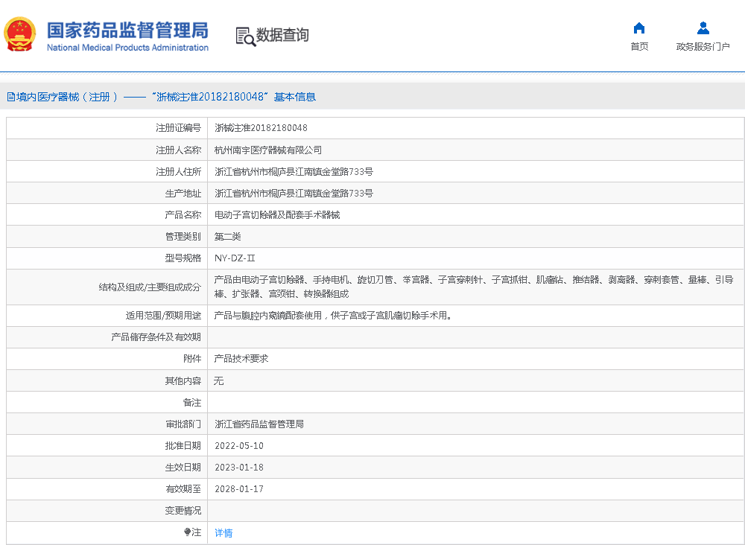Screen dimensions: 745x545
Task: Click the 产品技术要求 attachment text
Action: (241, 359)
